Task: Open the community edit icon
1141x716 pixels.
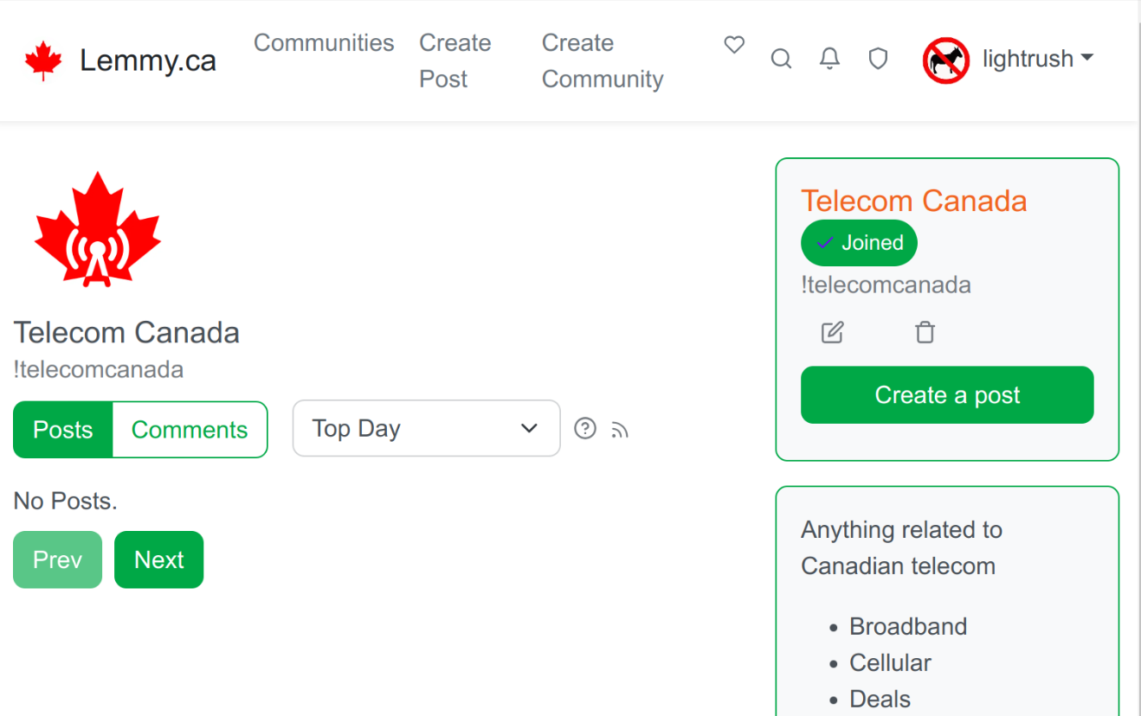Action: pos(832,332)
